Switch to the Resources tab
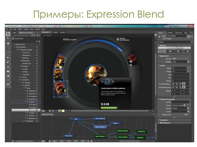This screenshot has width=197, height=147. (x=178, y=33)
